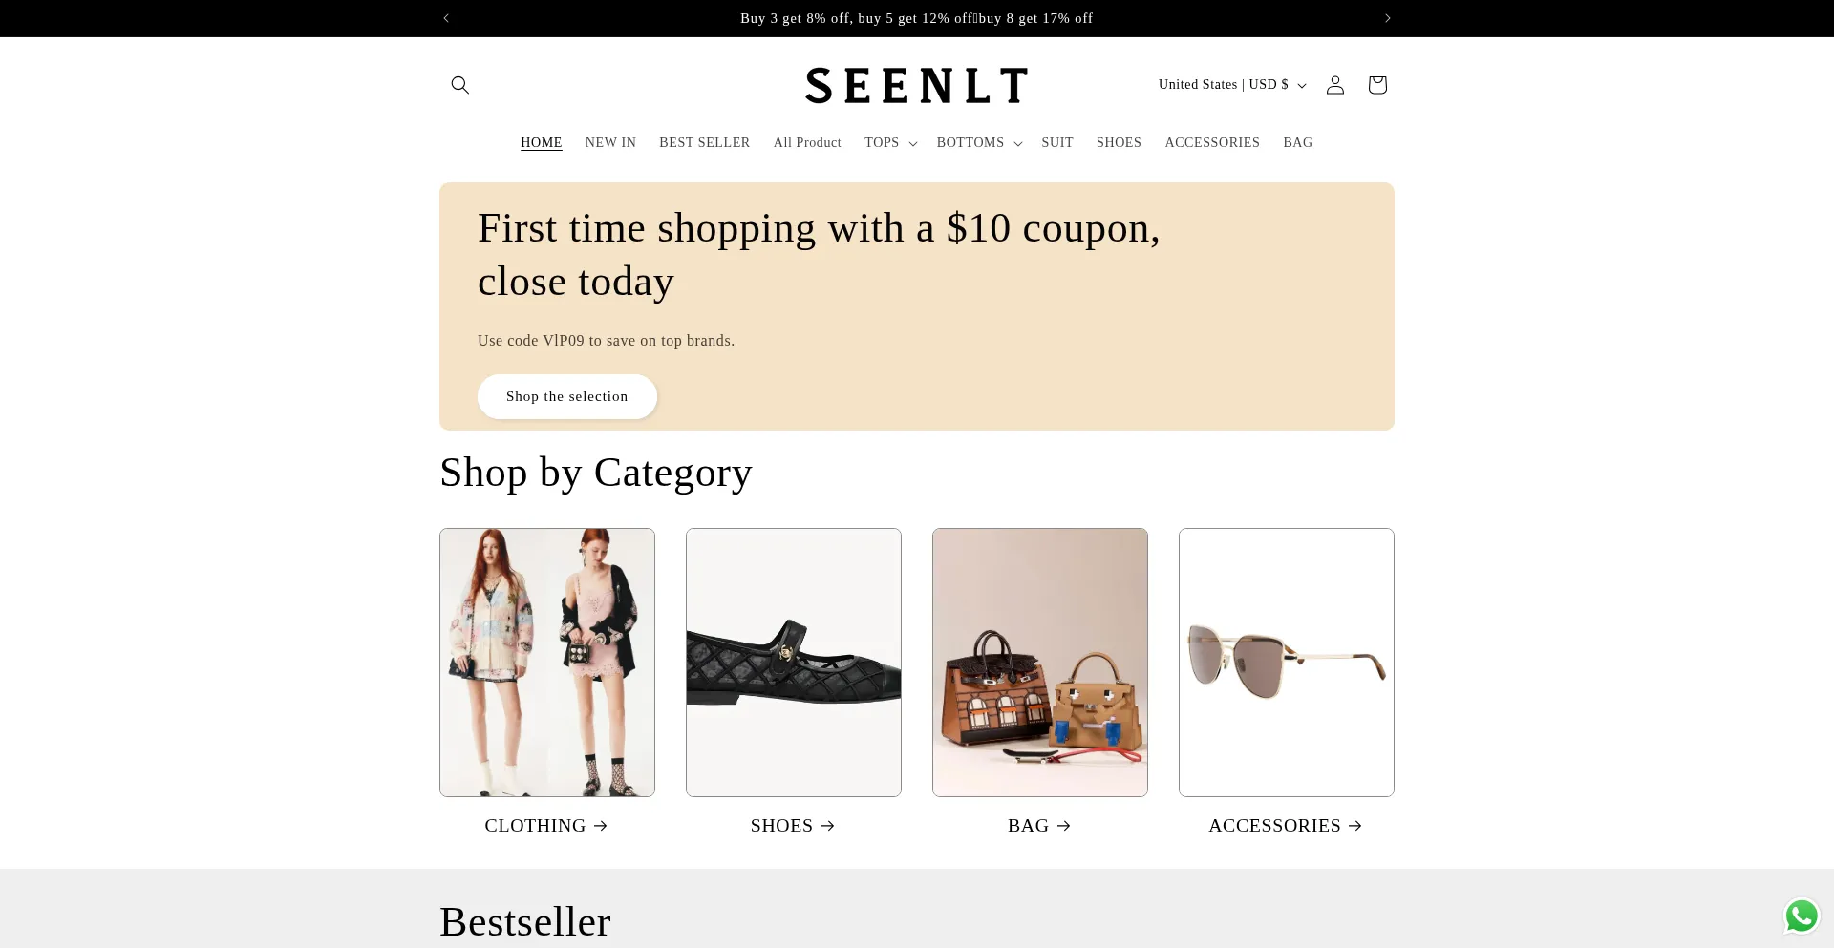The image size is (1834, 948).
Task: Open WhatsApp chat bubble icon
Action: coord(1801,916)
